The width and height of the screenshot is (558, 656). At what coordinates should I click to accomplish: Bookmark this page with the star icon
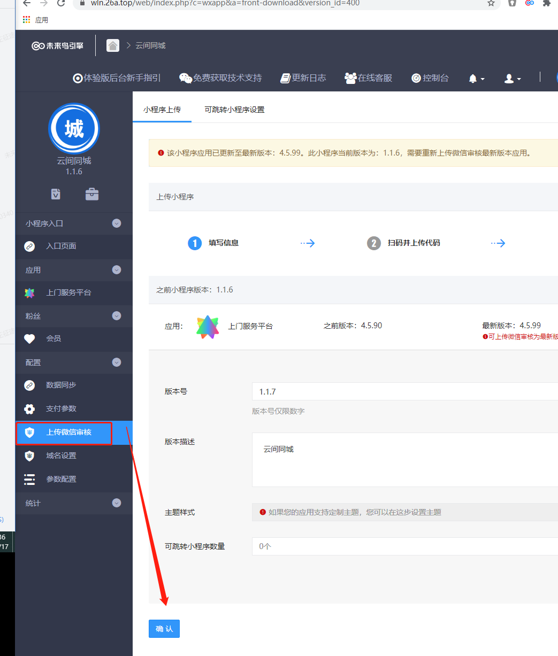[491, 3]
